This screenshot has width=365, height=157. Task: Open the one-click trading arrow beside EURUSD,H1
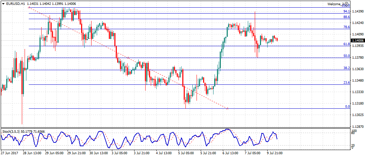click(x=3, y=3)
